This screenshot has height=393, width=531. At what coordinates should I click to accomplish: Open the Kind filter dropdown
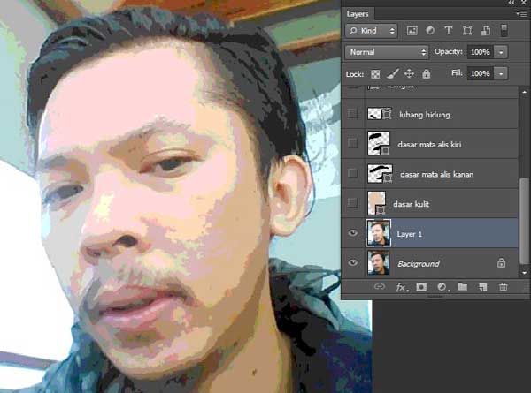pyautogui.click(x=371, y=31)
